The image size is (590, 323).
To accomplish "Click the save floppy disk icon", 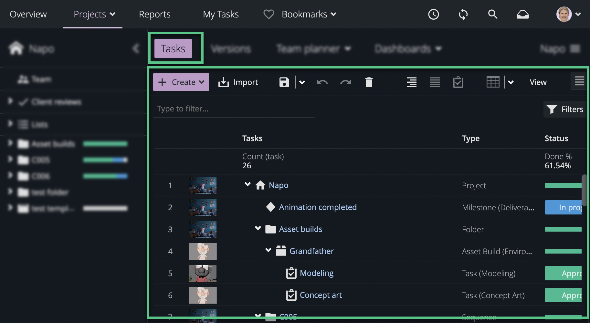I will (x=284, y=82).
